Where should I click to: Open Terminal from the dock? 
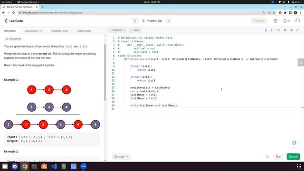[x=34, y=166]
